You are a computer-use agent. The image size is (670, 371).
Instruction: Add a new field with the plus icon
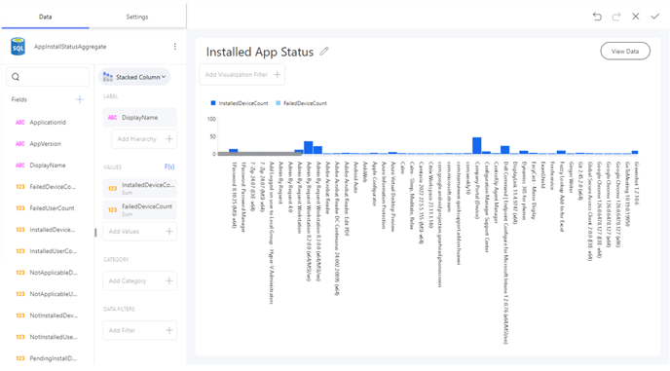[80, 99]
